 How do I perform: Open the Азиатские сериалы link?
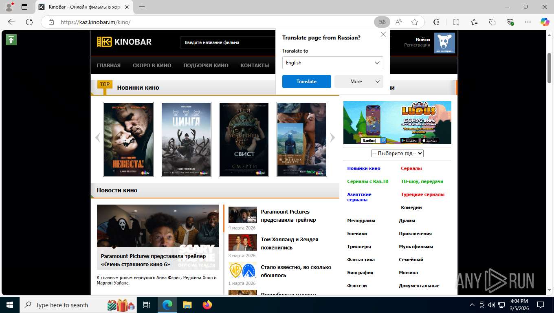tap(359, 197)
